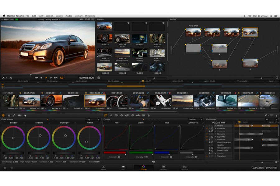
Task: Open the All keyframes filter dropdown
Action: pyautogui.click(x=271, y=119)
